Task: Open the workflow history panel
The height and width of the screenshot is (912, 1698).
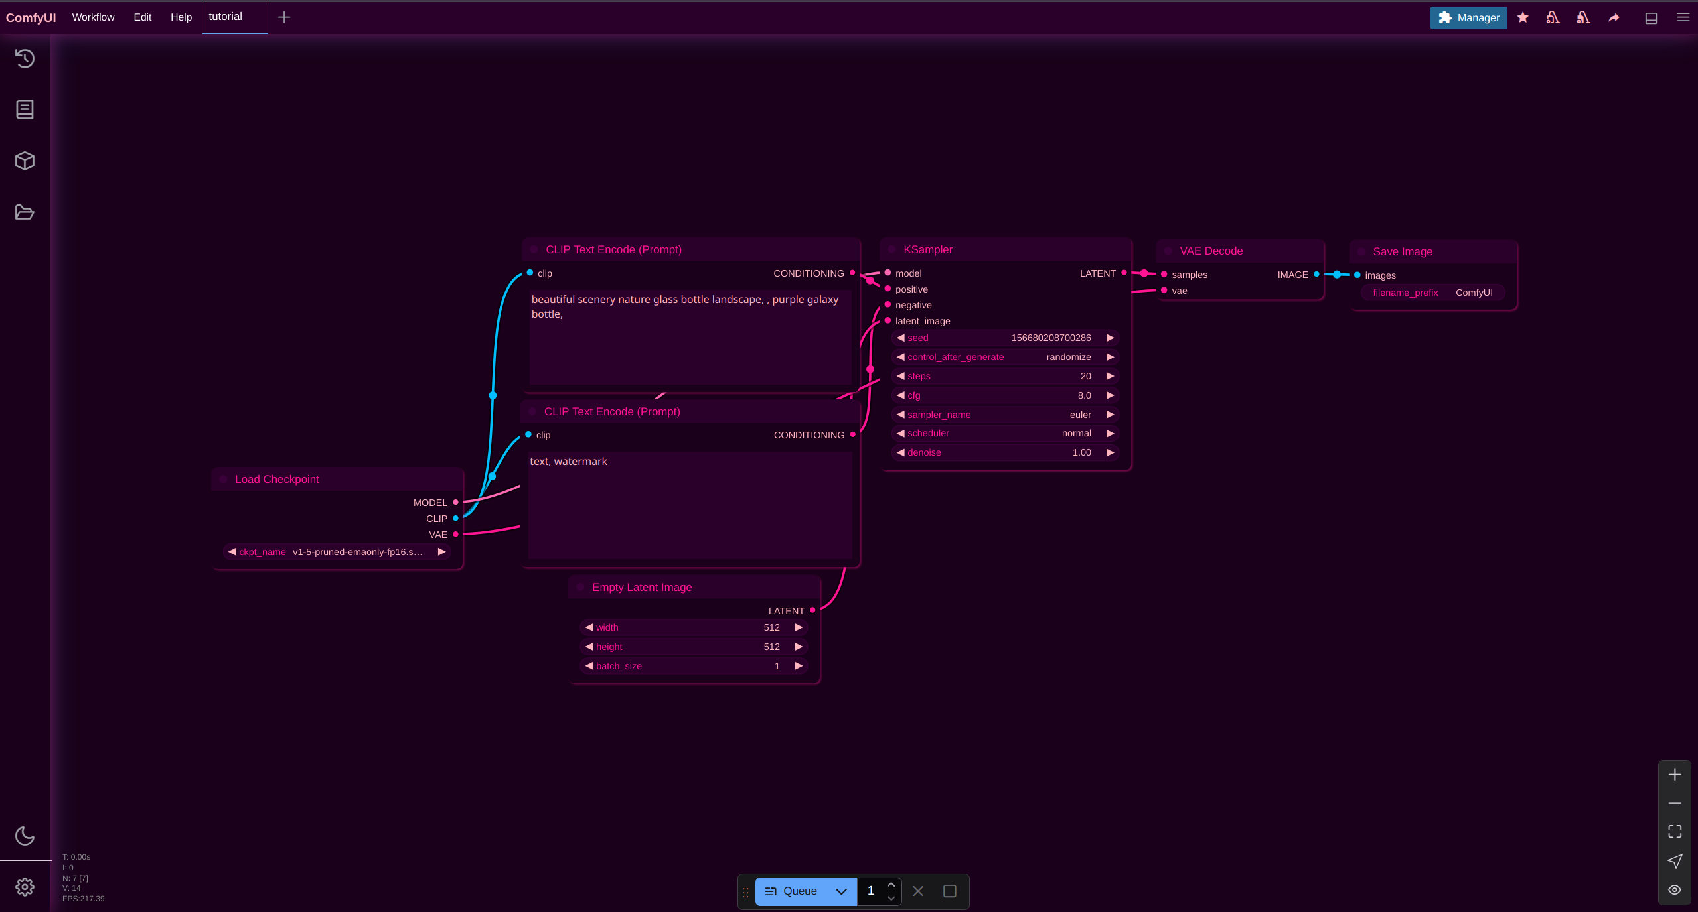Action: pos(25,58)
